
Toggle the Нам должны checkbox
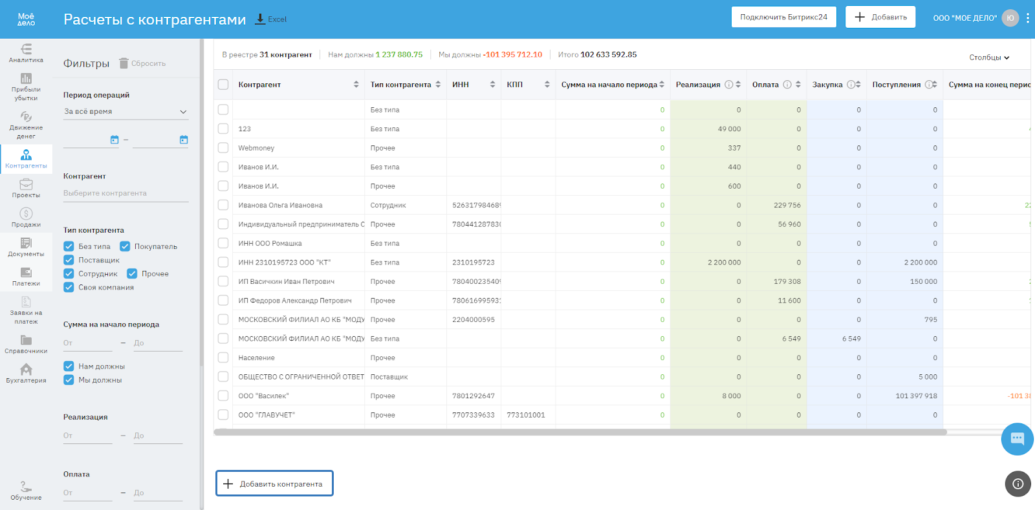point(69,367)
